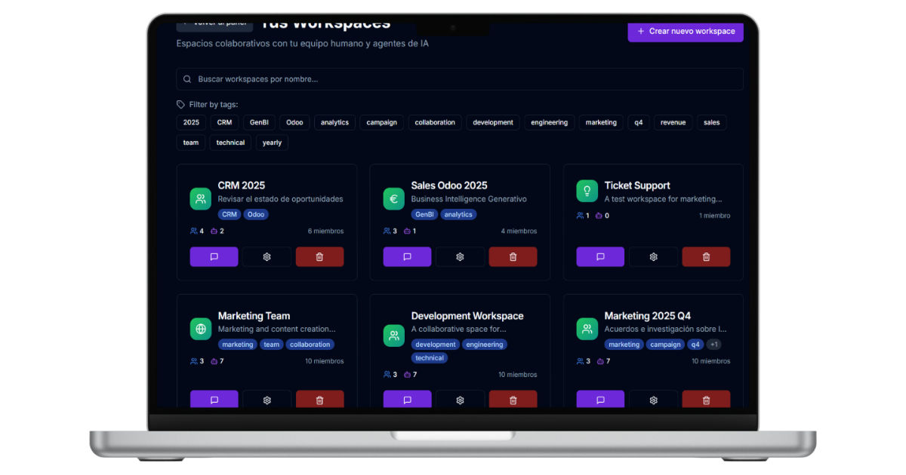Toggle the analytics filter tag
The width and height of the screenshot is (906, 475).
point(334,123)
